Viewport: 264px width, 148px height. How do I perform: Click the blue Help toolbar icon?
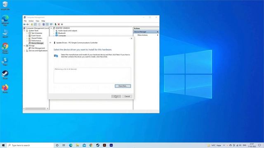point(43,24)
